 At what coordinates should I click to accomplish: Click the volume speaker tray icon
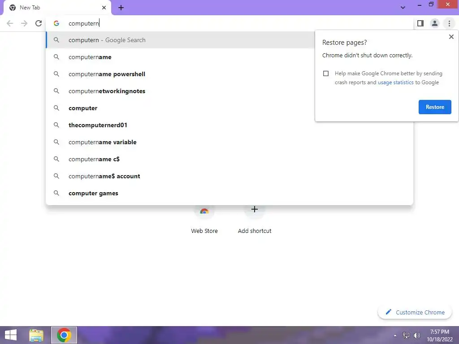click(416, 335)
